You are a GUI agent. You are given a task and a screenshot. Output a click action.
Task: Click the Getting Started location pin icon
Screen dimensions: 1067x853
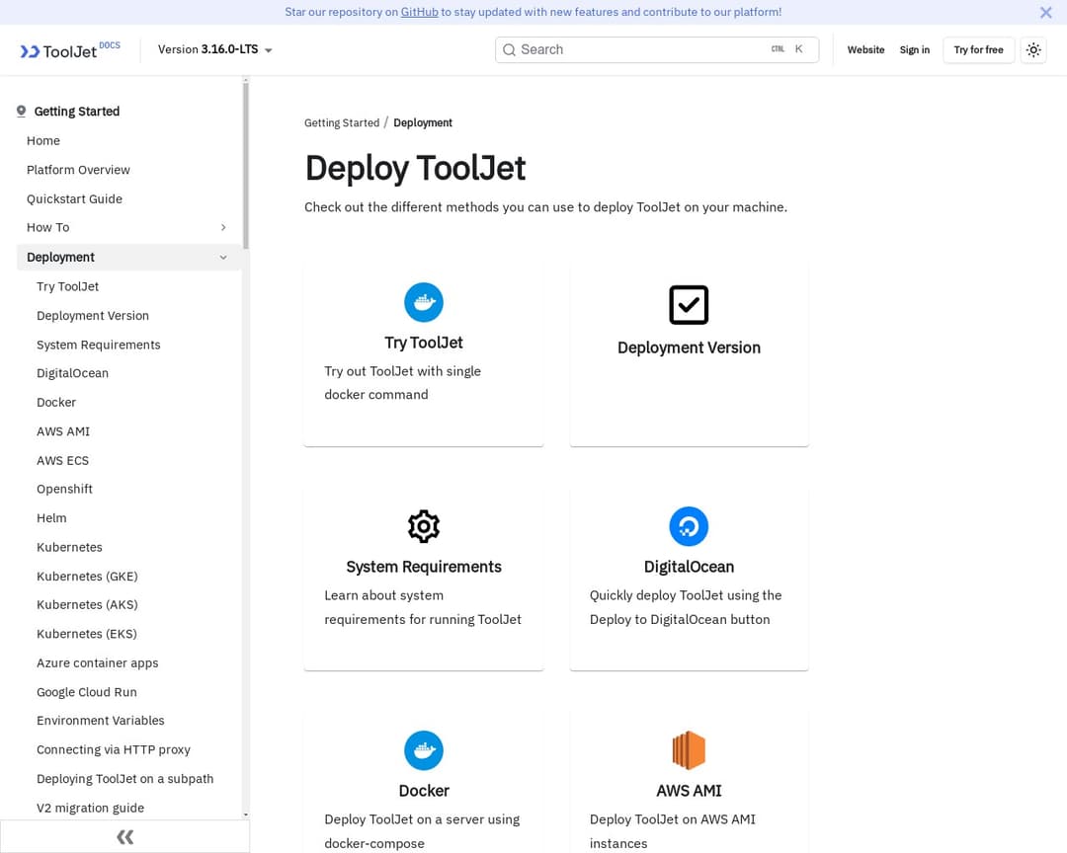click(x=21, y=111)
